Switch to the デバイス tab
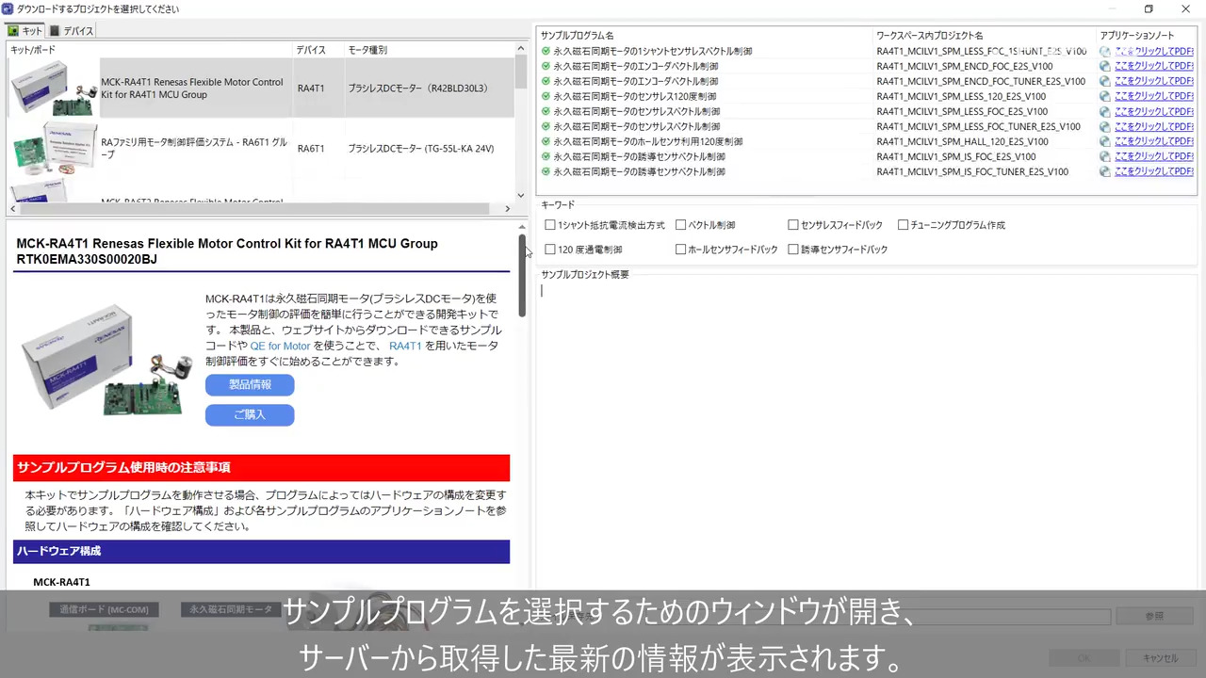Screen dimensions: 1206x678 pos(72,31)
